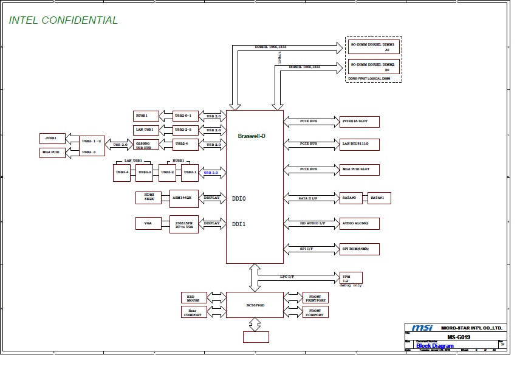The image size is (517, 366).
Task: Select the Mini PCIE SLOT box
Action: click(359, 169)
